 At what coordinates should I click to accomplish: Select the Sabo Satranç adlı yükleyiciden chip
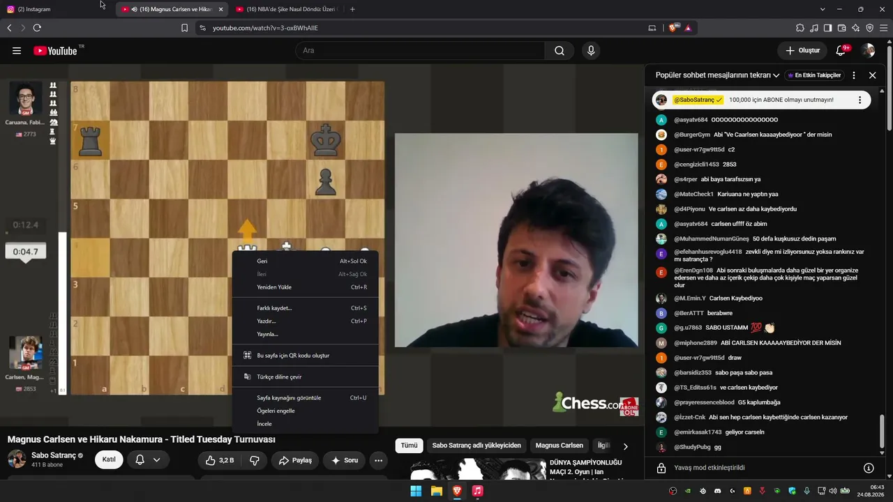476,446
